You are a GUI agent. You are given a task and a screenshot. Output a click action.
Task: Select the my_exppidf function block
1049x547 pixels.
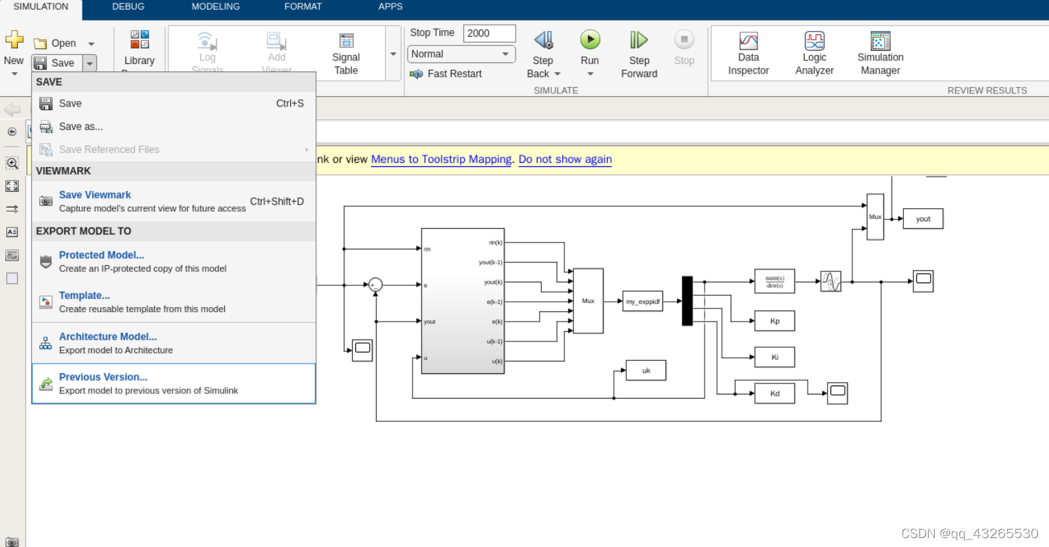(x=643, y=301)
